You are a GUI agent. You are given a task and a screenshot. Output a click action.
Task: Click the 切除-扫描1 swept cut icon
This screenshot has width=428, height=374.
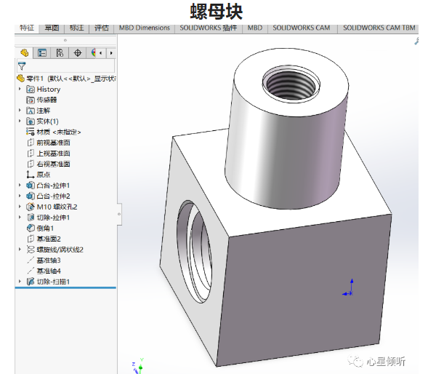pos(31,282)
